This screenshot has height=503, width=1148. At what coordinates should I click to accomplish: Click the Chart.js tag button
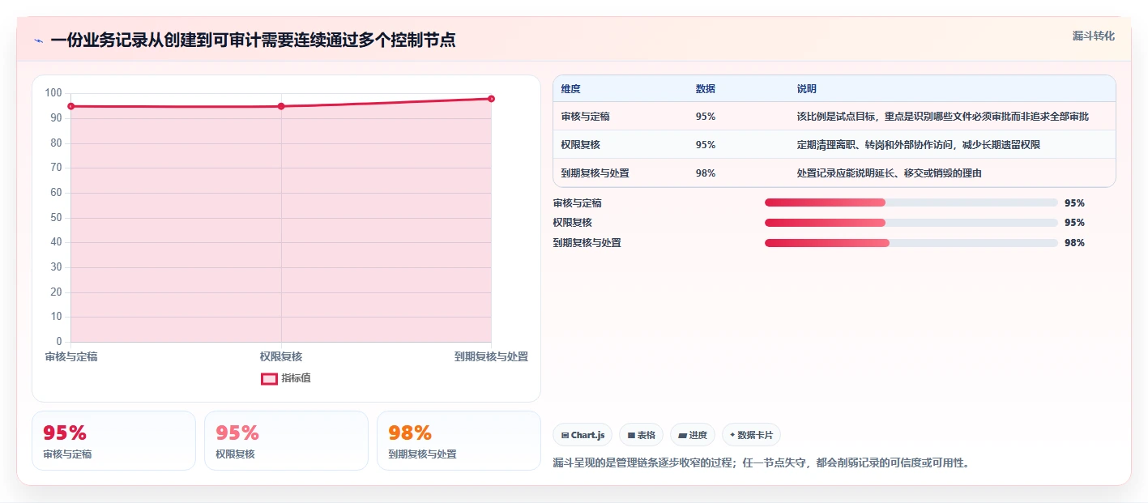coord(583,435)
